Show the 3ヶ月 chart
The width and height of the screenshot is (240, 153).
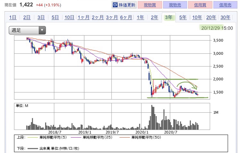point(112,17)
